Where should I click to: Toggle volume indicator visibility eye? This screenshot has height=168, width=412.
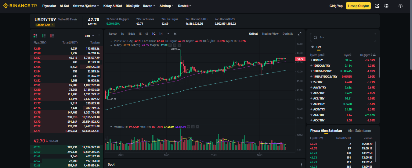pos(188,126)
